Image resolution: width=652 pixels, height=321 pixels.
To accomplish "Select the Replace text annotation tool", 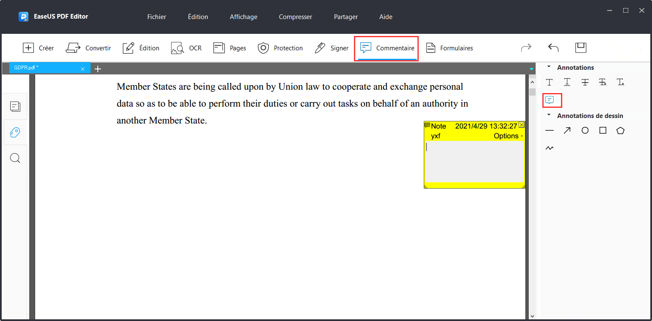I will (603, 82).
